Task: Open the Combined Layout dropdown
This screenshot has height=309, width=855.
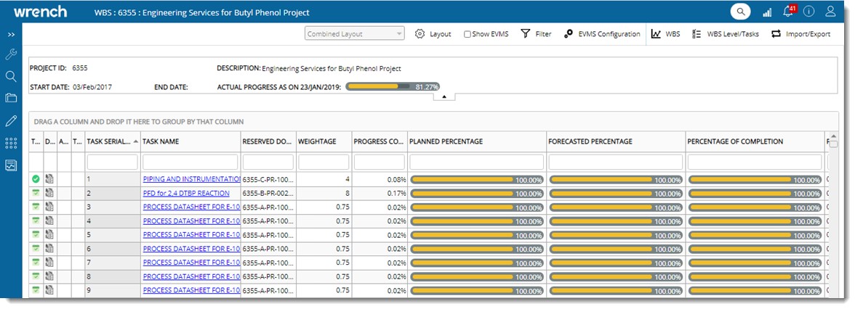Action: click(355, 34)
